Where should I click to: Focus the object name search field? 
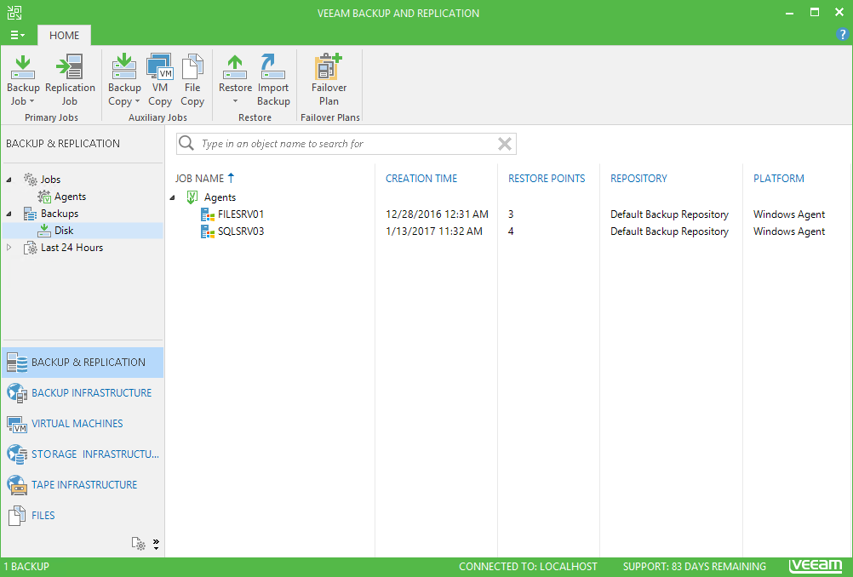tap(346, 144)
